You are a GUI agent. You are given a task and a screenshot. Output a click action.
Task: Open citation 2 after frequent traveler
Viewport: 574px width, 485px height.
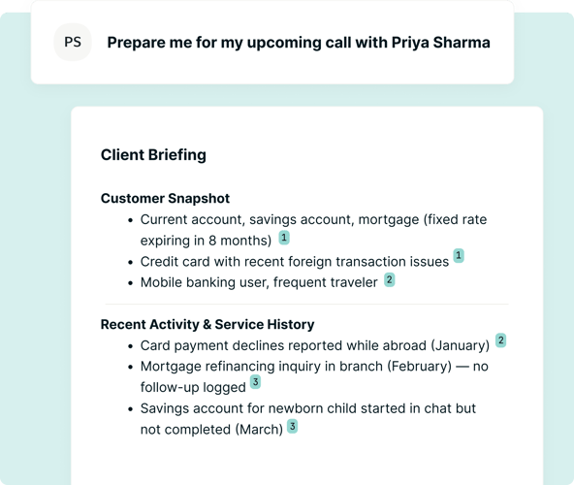390,280
